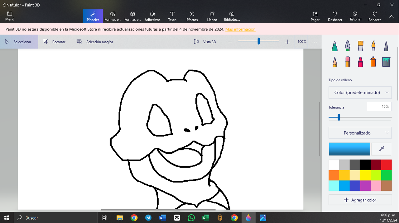Select the Marker brush tool
Image resolution: width=399 pixels, height=223 pixels.
[x=334, y=46]
